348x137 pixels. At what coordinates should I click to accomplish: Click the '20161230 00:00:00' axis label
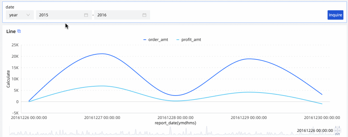[x=322, y=118]
